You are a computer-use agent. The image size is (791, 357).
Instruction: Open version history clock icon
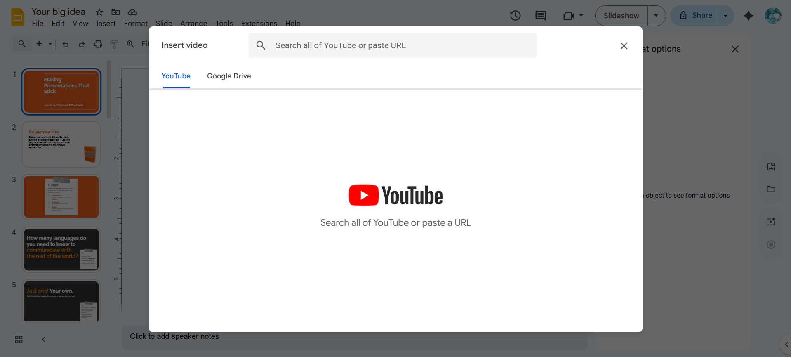point(516,16)
